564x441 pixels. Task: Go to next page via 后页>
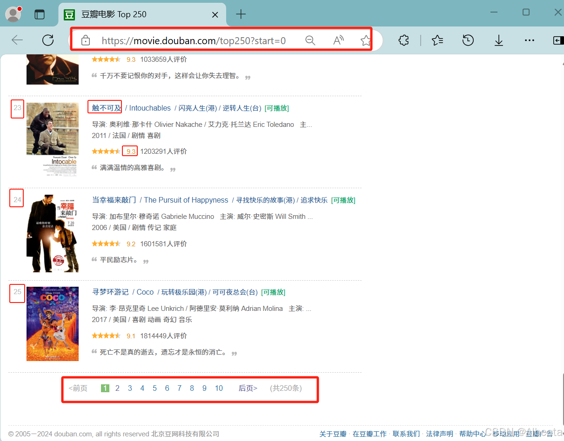click(x=247, y=388)
